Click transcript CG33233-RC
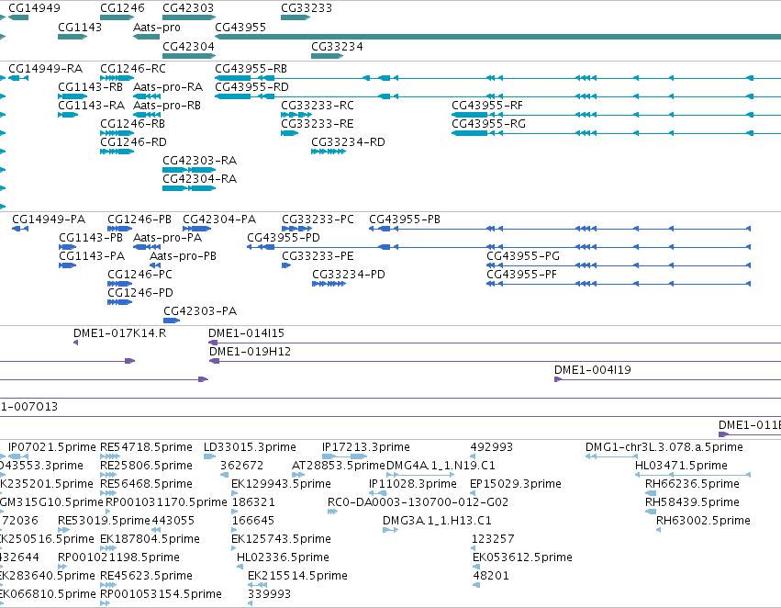This screenshot has width=781, height=608. click(318, 105)
